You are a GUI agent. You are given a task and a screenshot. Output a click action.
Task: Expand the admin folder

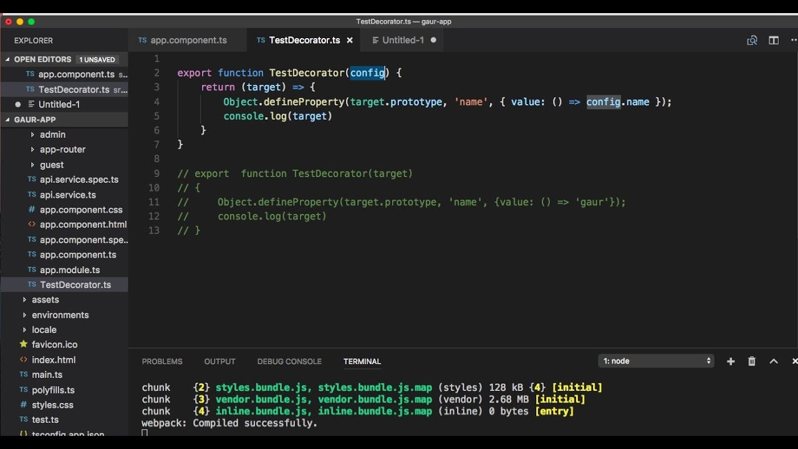pos(32,134)
